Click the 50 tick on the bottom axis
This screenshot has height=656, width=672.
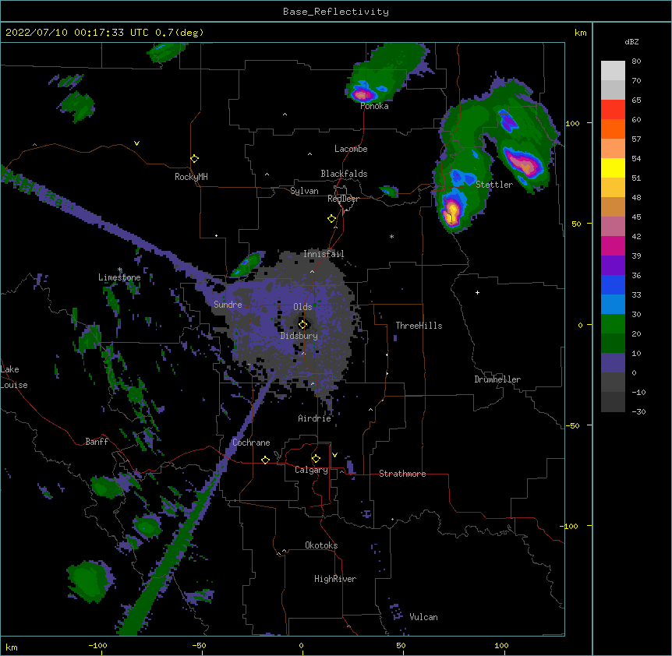[401, 645]
